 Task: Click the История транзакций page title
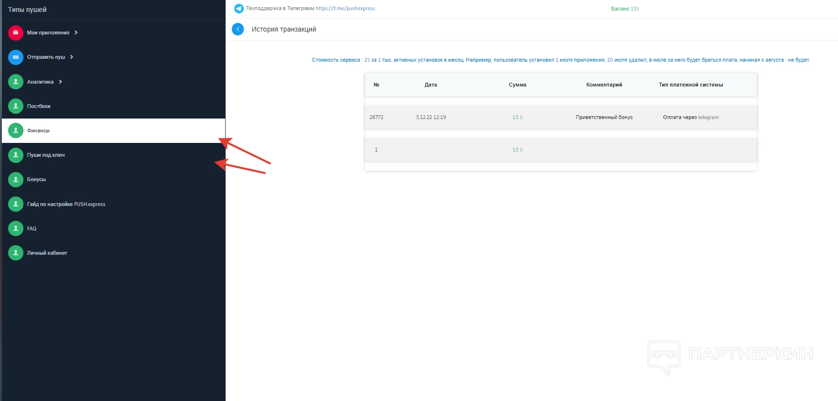click(284, 29)
